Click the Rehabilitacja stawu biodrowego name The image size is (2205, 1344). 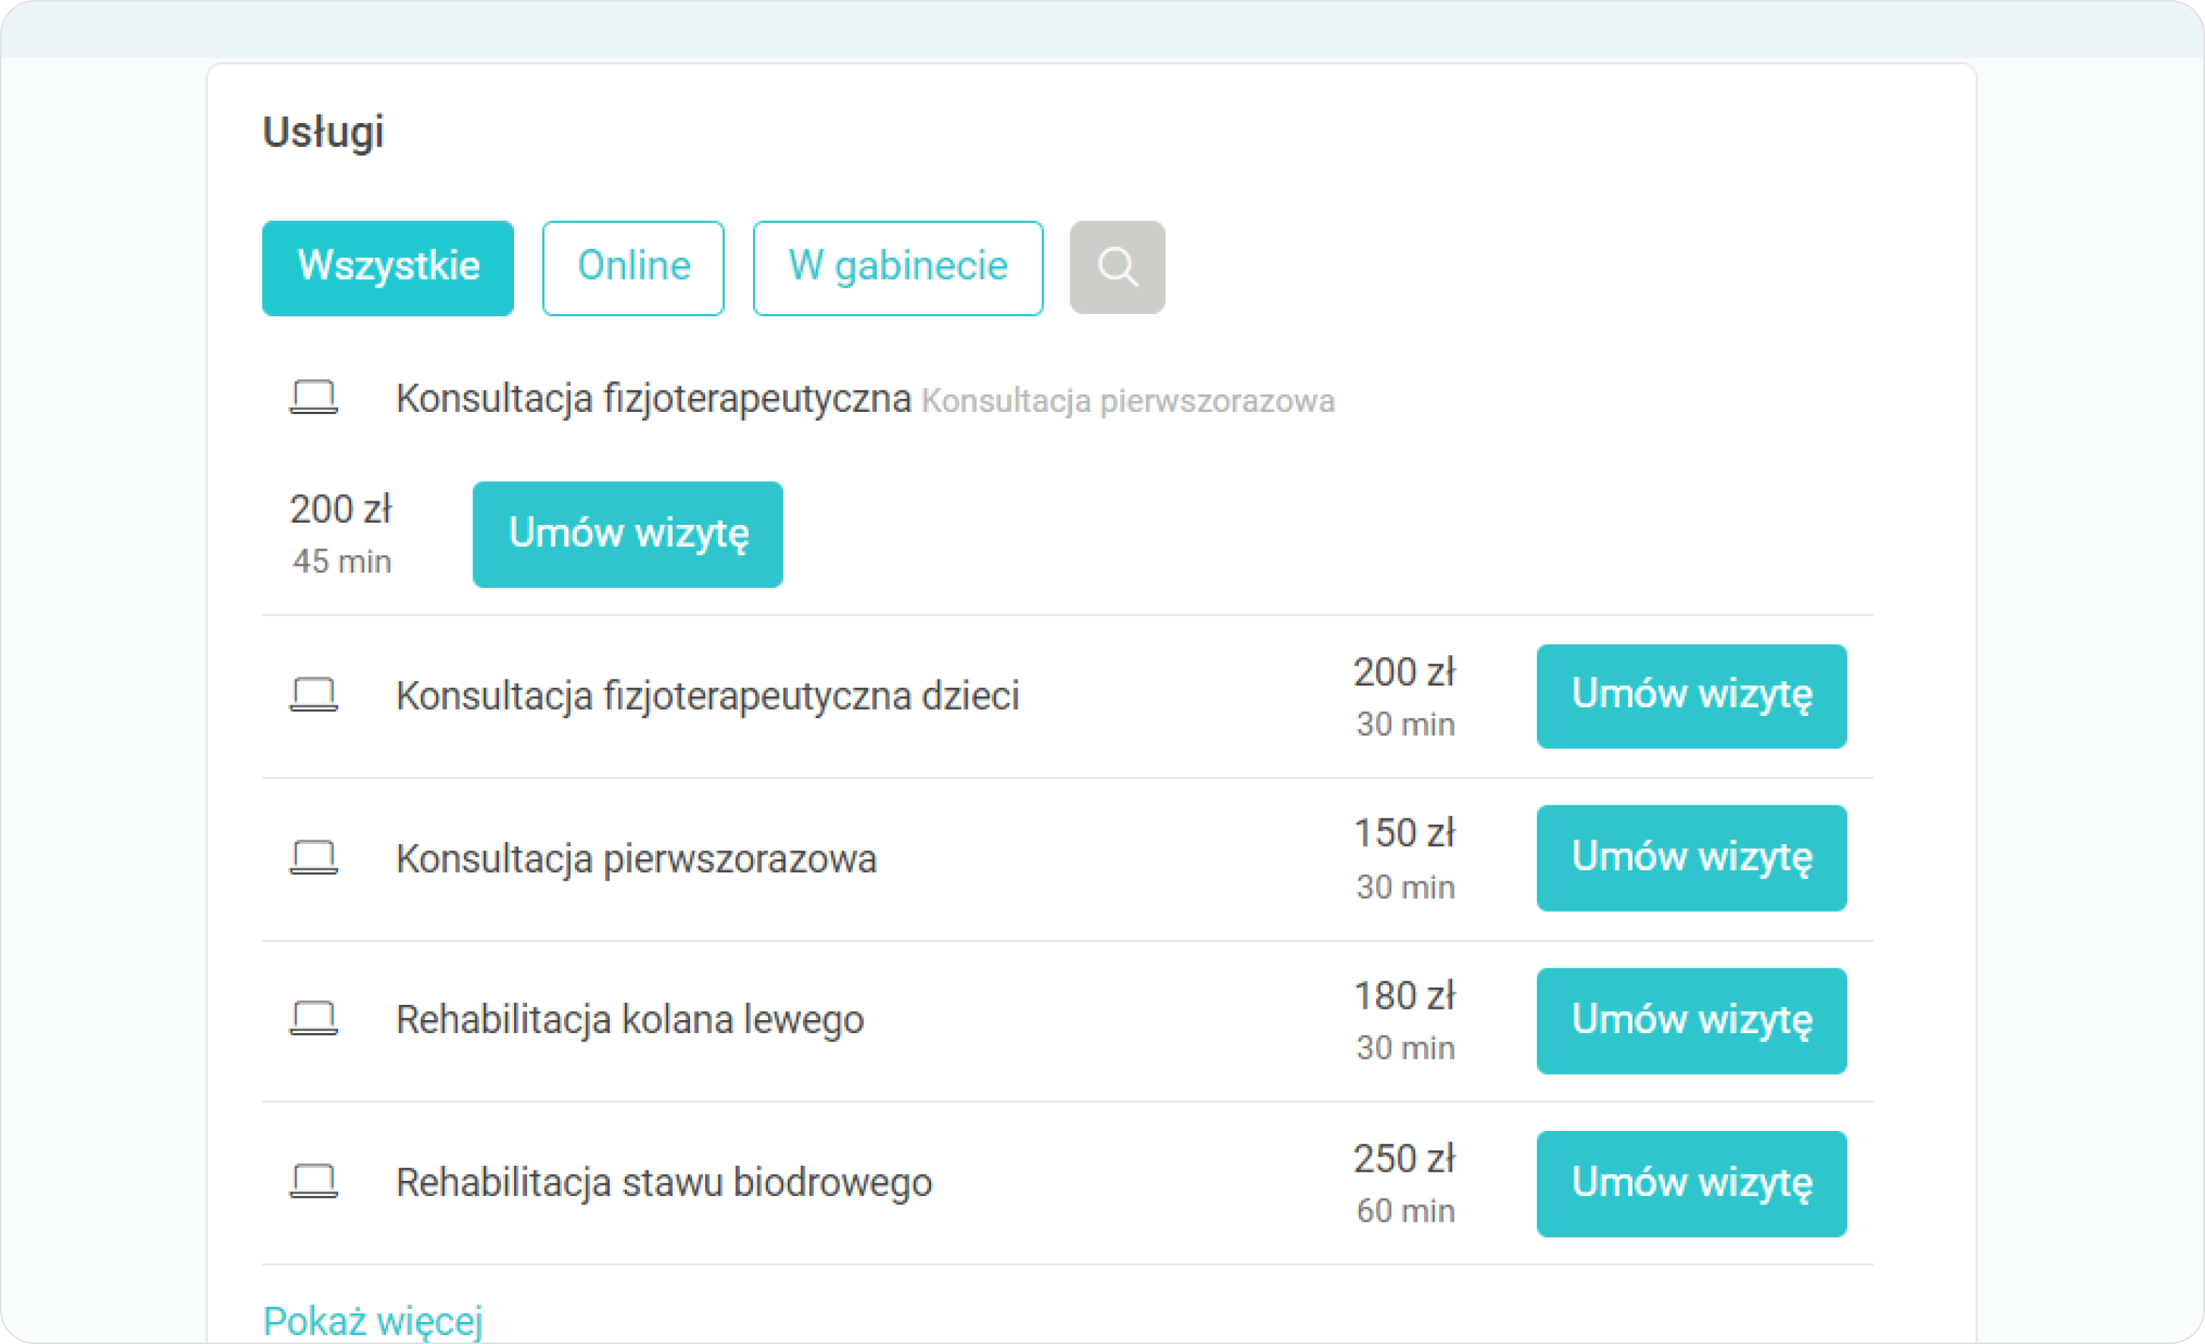[664, 1183]
